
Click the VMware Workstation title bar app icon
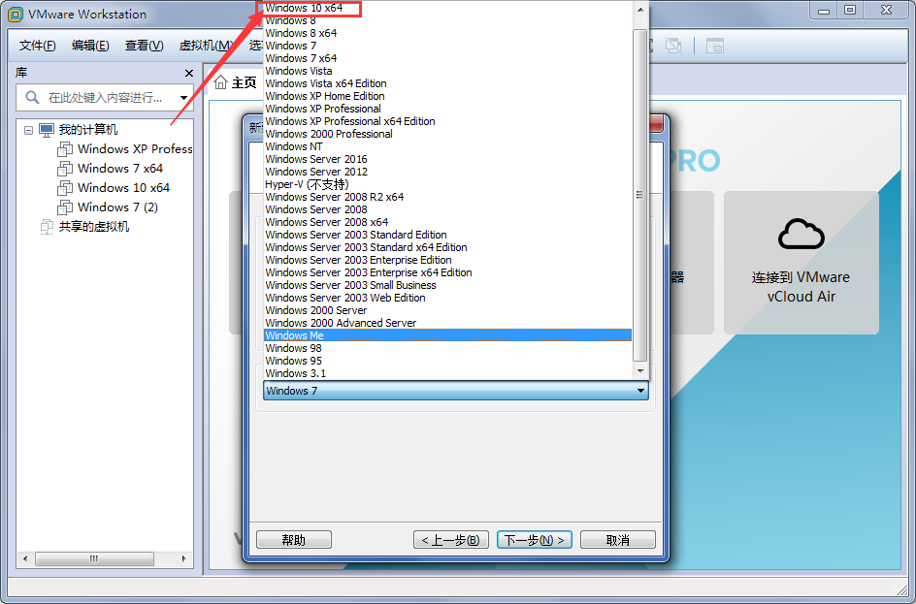16,14
